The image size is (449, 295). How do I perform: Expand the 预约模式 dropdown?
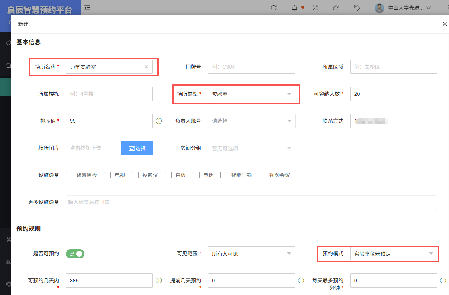(x=393, y=254)
